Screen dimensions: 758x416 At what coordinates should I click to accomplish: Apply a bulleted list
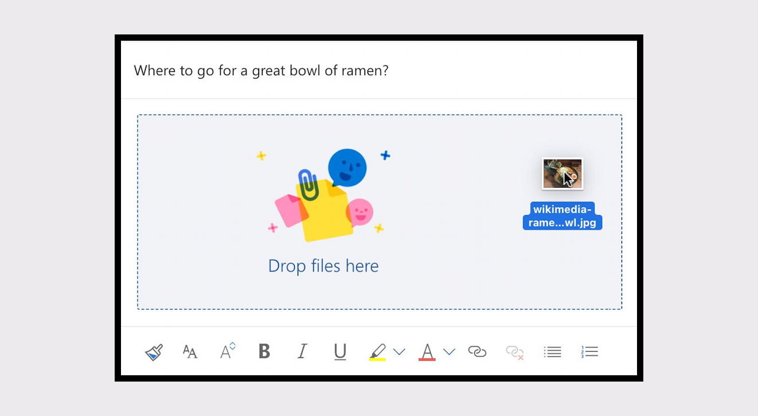point(552,351)
